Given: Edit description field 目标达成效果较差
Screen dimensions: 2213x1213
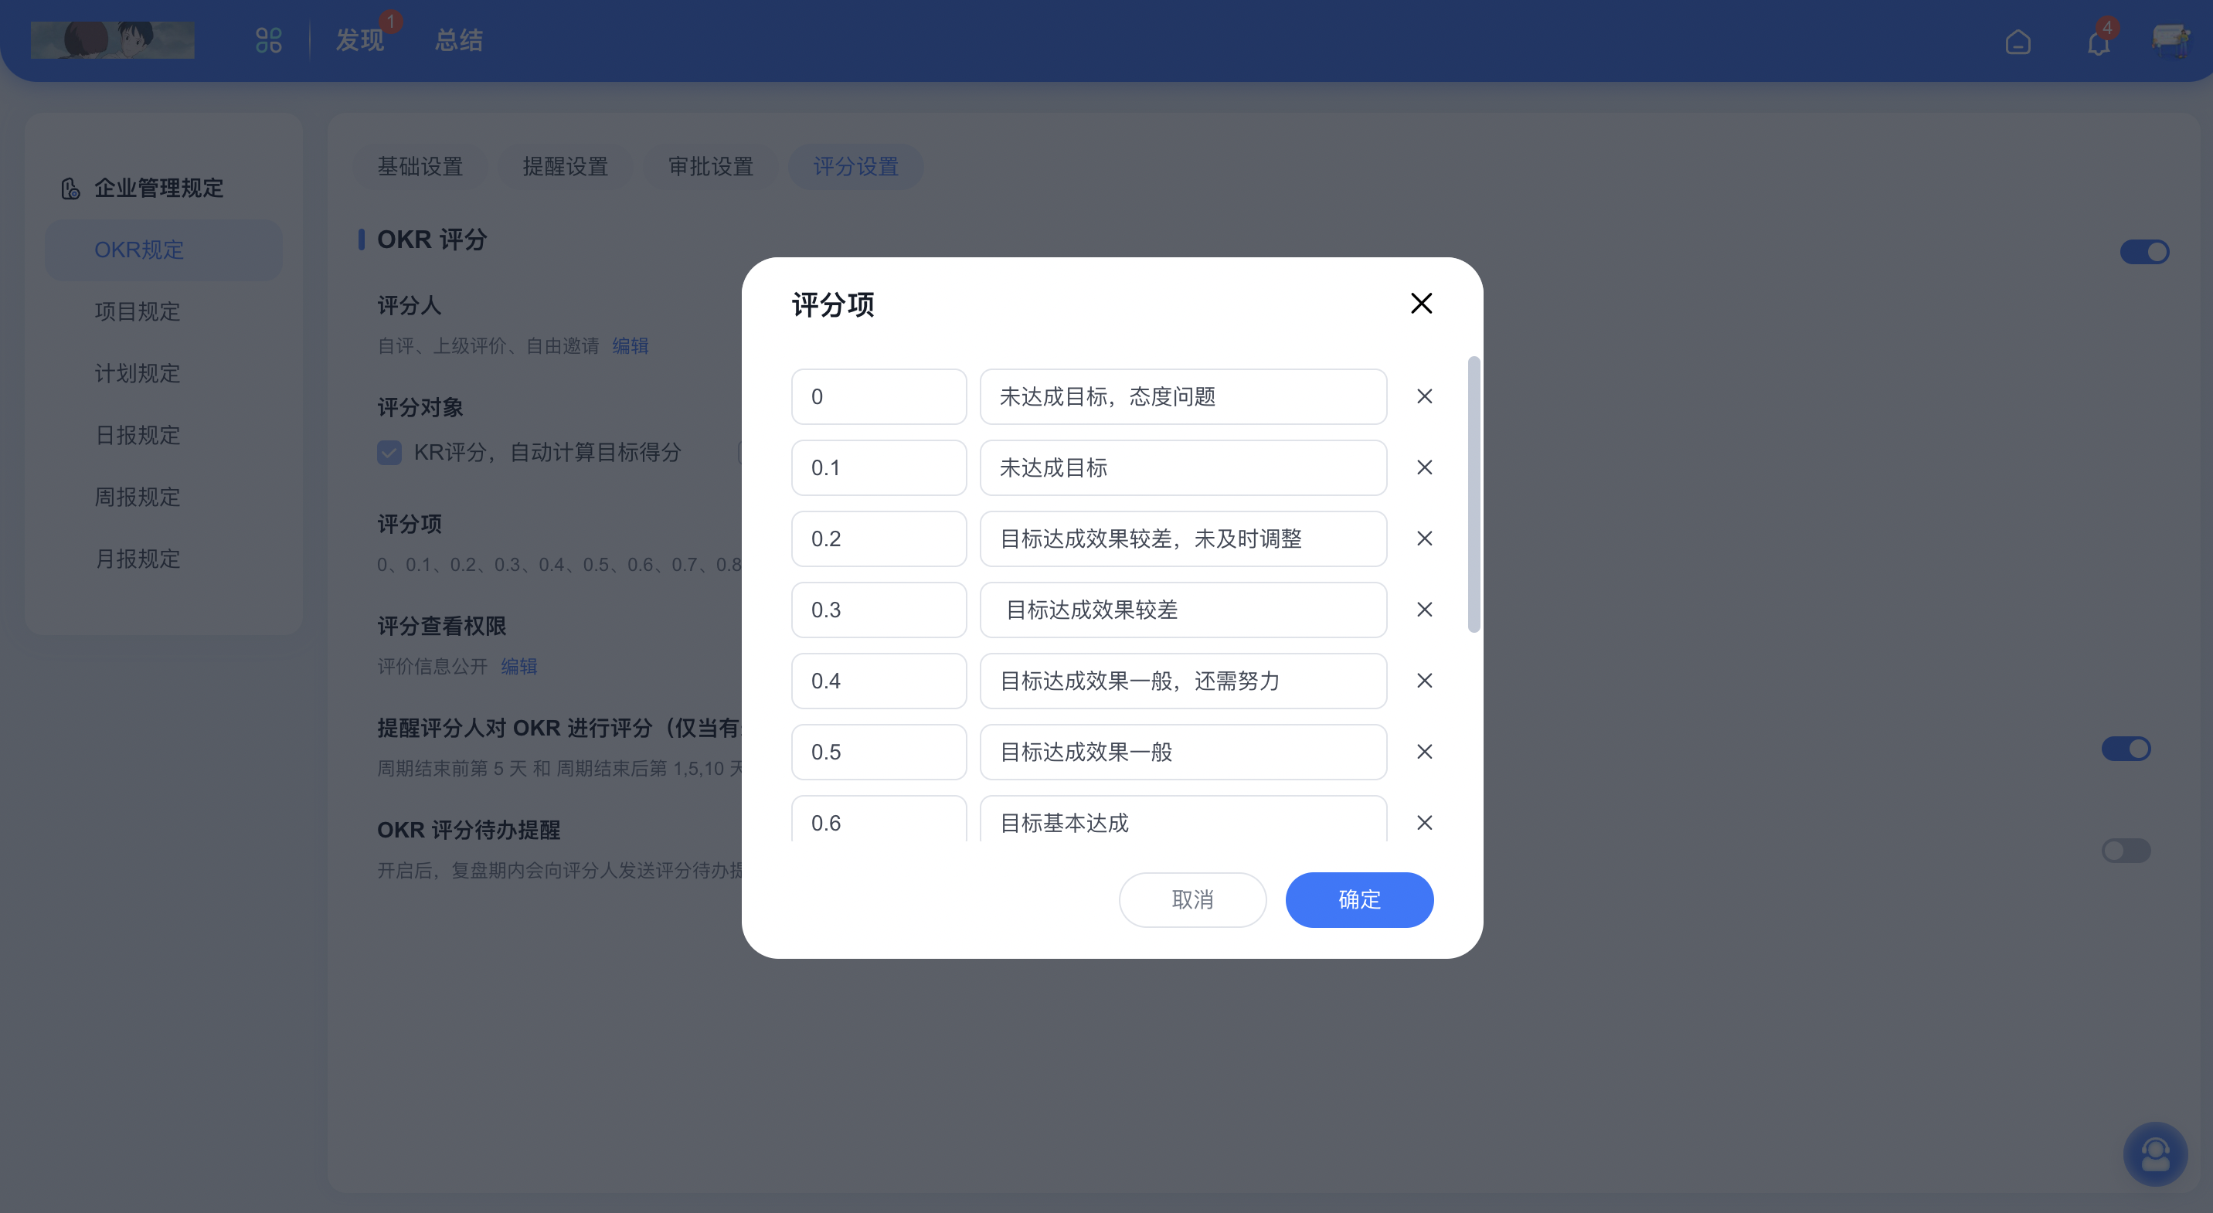Looking at the screenshot, I should coord(1183,610).
